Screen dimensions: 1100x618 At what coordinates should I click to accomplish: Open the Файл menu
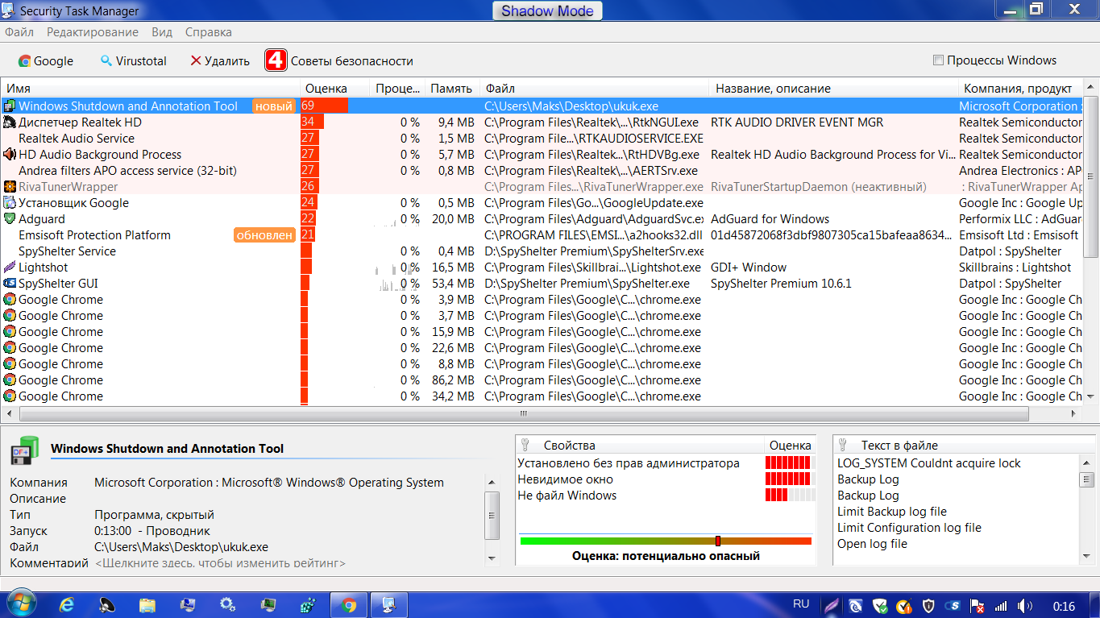tap(19, 32)
